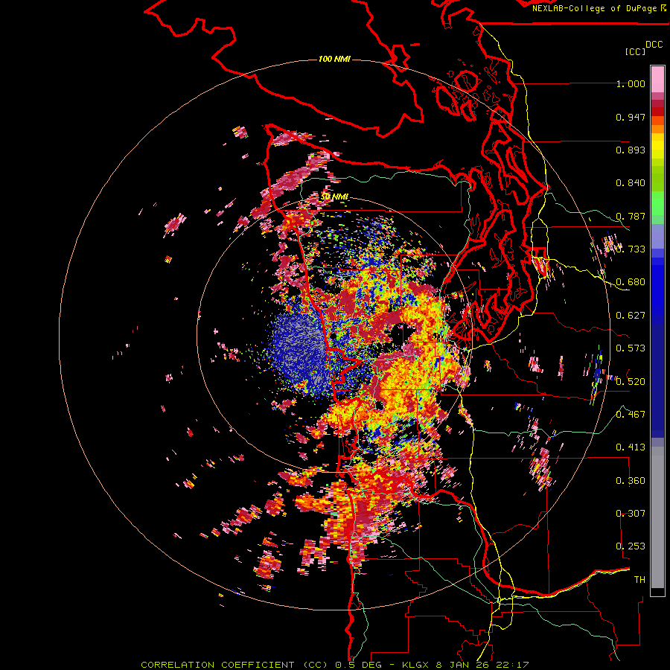Click the 0.413 scale value
Viewport: 670px width, 670px height.
pos(631,447)
